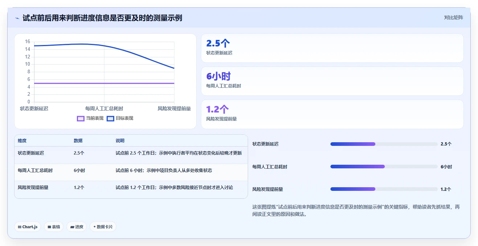The image size is (478, 246).
Task: Toggle the 目标表现 legend swatch
Action: 111,118
